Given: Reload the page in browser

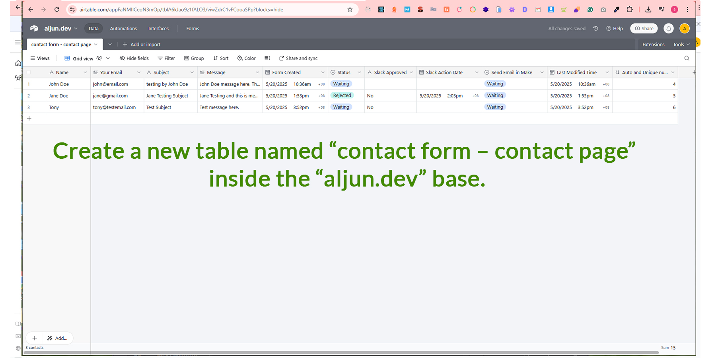Looking at the screenshot, I should click(x=57, y=10).
